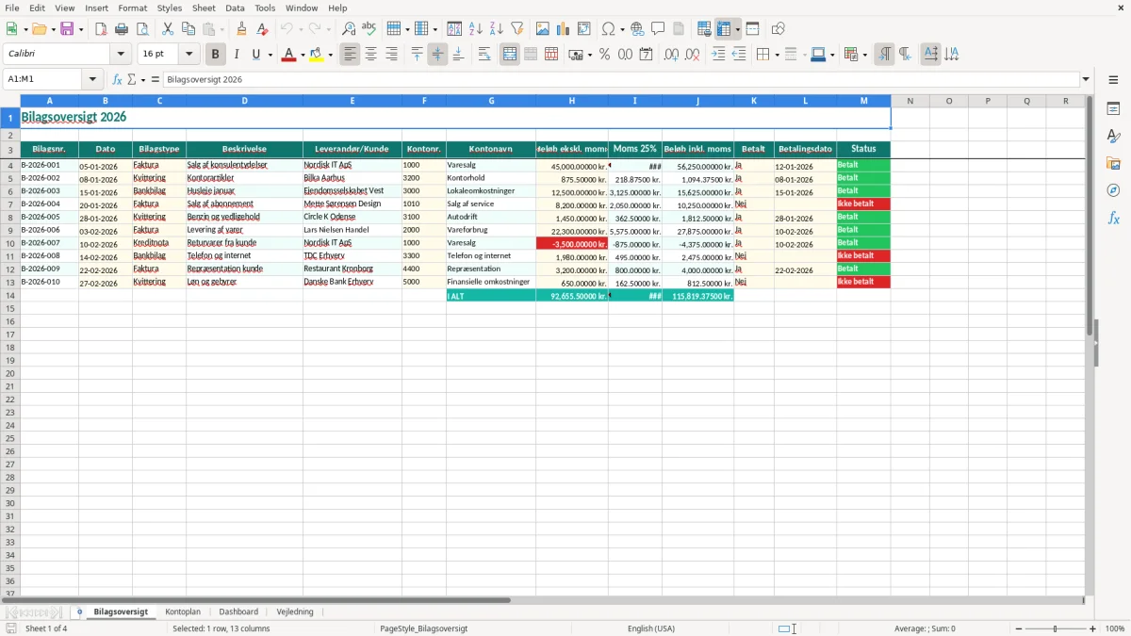The width and height of the screenshot is (1131, 636).
Task: Expand the Name Box dropdown
Action: click(92, 80)
